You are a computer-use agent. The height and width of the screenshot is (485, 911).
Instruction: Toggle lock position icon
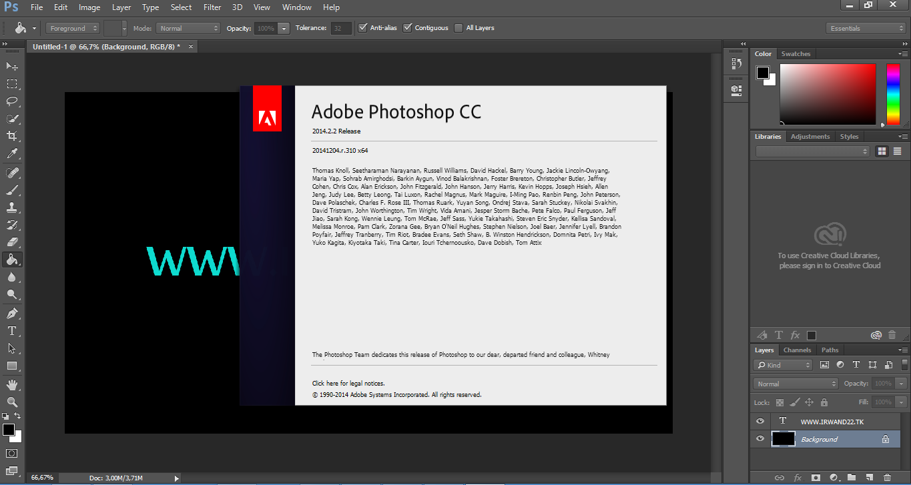pyautogui.click(x=809, y=402)
